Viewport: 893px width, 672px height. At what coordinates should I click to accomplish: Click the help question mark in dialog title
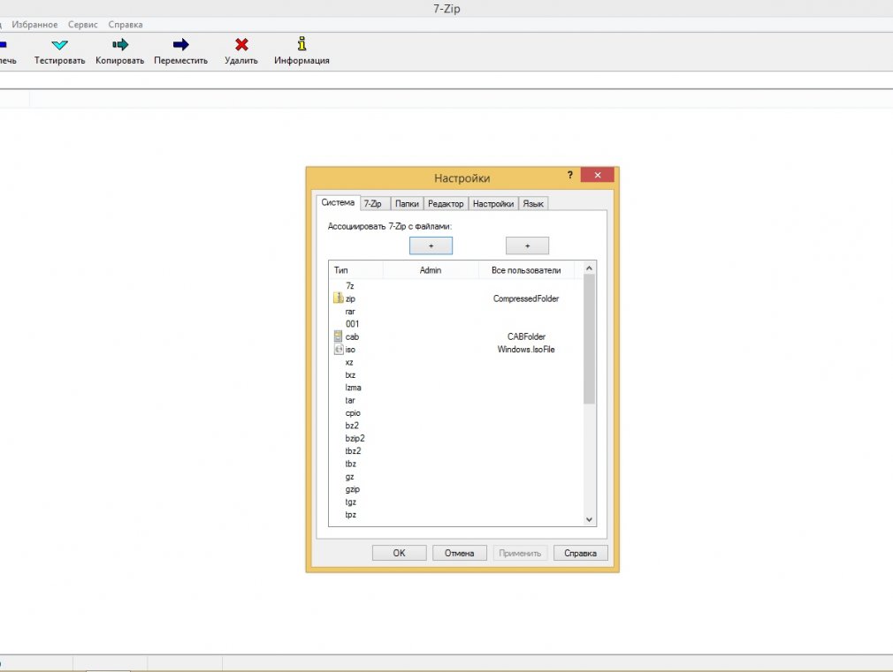(570, 175)
